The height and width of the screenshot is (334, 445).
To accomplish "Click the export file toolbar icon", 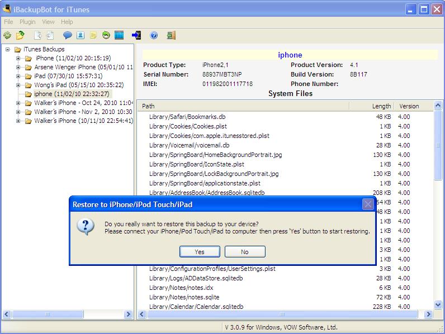I will tap(37, 35).
